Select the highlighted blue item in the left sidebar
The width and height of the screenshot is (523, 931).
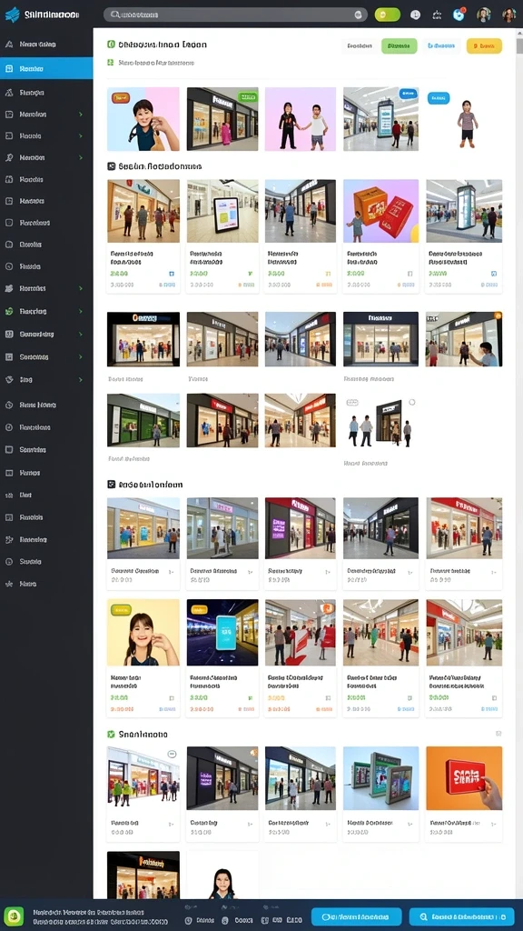click(46, 68)
